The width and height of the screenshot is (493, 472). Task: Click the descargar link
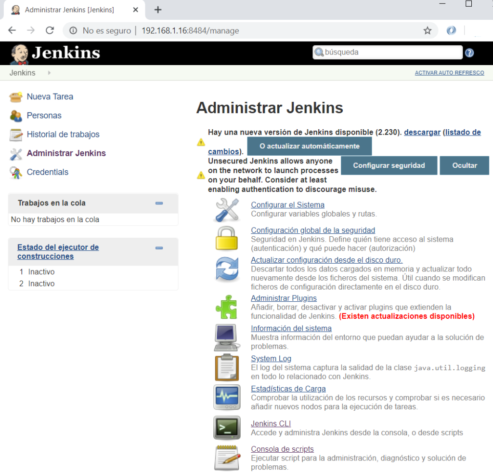click(422, 132)
